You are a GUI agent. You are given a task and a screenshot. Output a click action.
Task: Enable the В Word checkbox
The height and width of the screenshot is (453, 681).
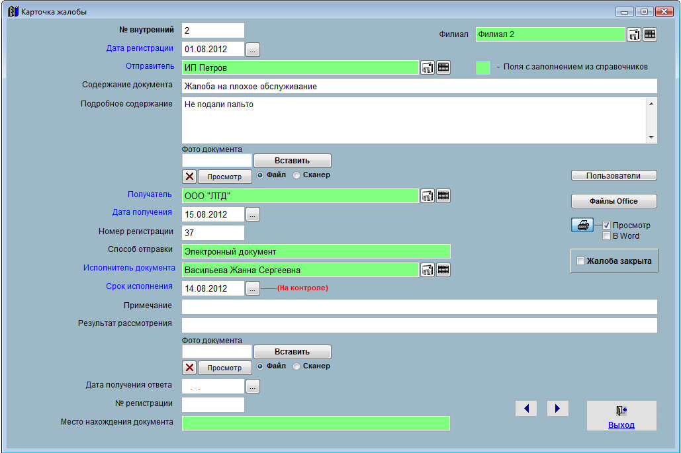(x=607, y=235)
